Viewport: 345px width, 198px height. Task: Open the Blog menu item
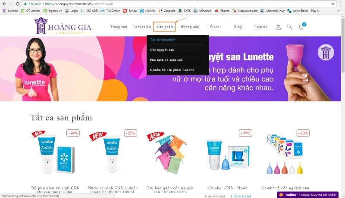[x=238, y=27]
